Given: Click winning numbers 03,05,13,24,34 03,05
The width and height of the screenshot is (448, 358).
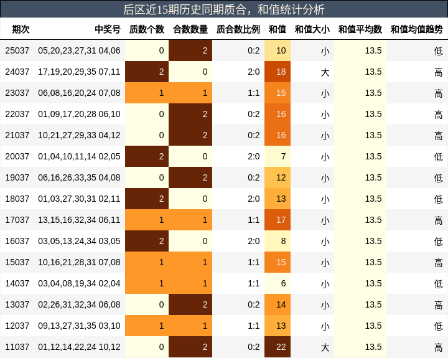Looking at the screenshot, I should click(79, 241).
